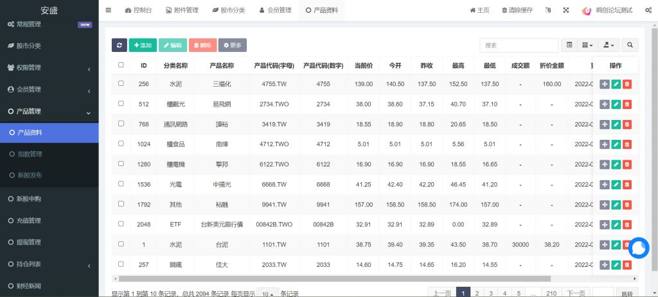This screenshot has width=658, height=297.
Task: Open the columns grid dropdown
Action: click(x=587, y=46)
